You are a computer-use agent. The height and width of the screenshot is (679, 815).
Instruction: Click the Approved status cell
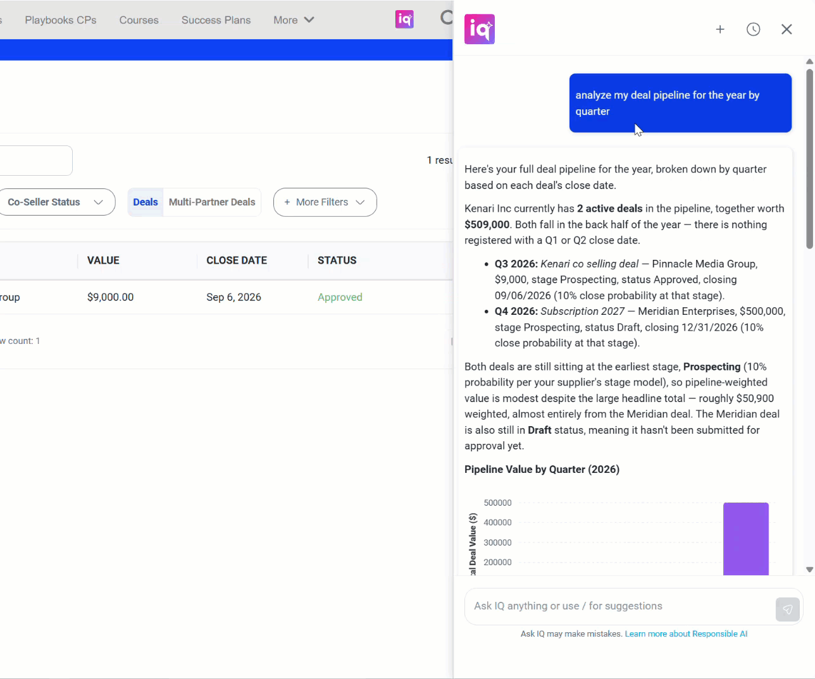(340, 297)
